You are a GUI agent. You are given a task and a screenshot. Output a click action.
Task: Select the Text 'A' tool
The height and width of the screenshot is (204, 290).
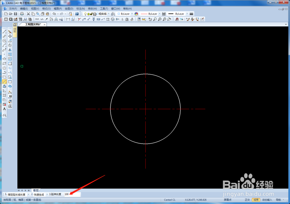click(x=4, y=109)
